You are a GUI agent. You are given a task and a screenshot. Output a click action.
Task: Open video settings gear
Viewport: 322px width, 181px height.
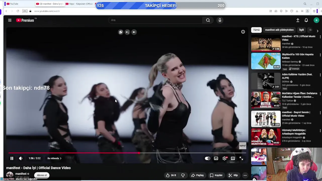click(224, 158)
